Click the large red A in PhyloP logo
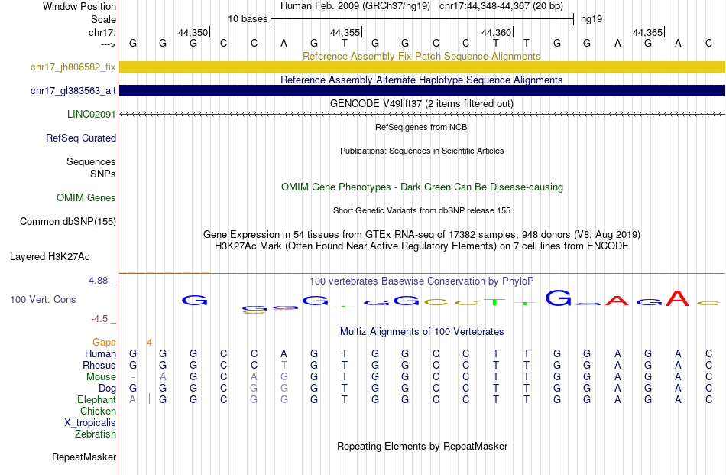The image size is (726, 475). (x=677, y=298)
